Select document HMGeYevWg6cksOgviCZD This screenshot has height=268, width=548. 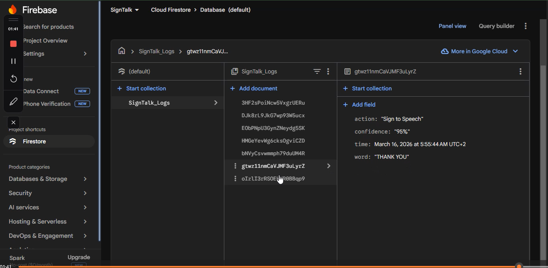(x=273, y=141)
